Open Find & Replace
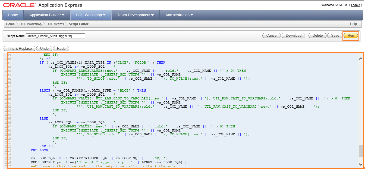The image size is (365, 169). [20, 49]
